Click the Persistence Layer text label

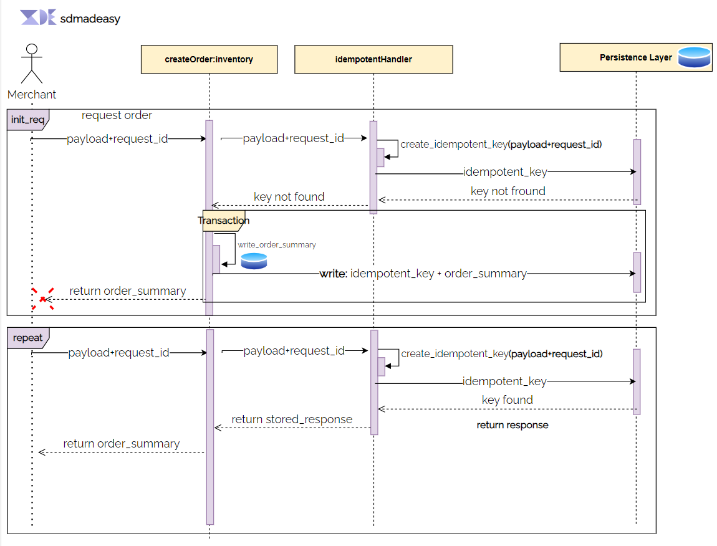coord(635,57)
